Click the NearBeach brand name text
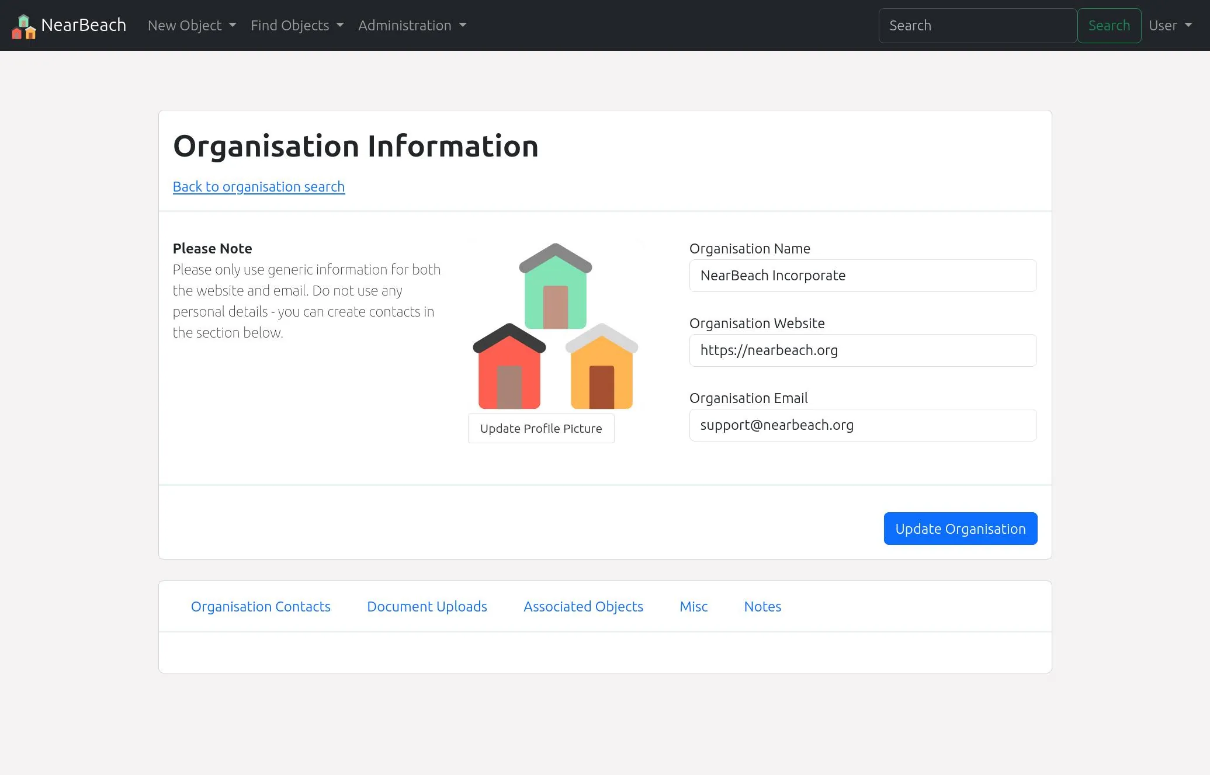1210x775 pixels. [84, 25]
